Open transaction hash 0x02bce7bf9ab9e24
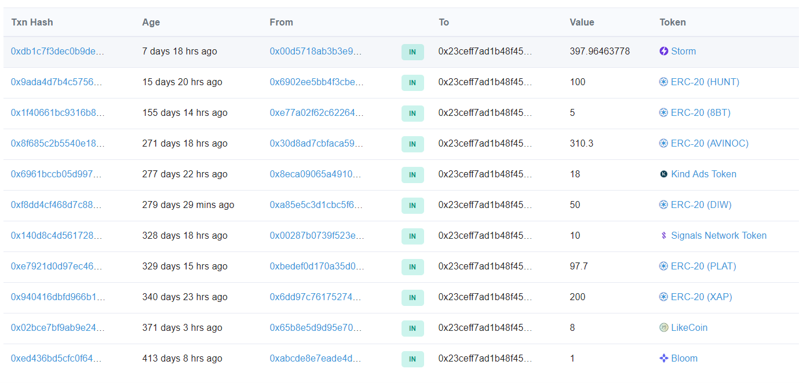 (58, 327)
